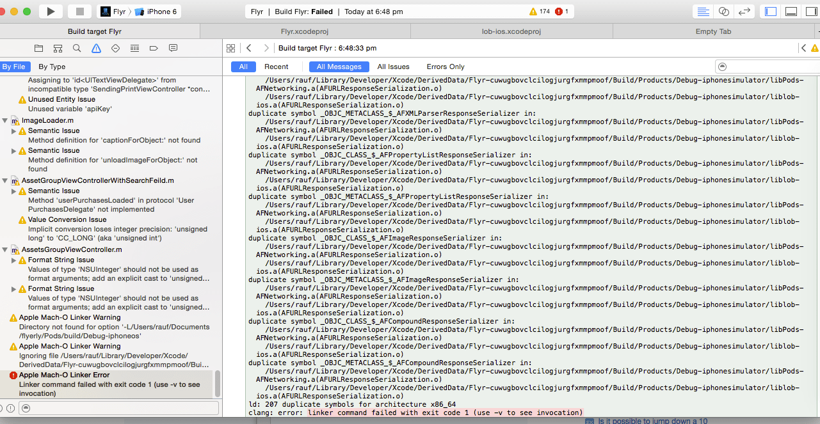This screenshot has height=424, width=820.
Task: Show Errors Only in build log
Action: pos(446,67)
